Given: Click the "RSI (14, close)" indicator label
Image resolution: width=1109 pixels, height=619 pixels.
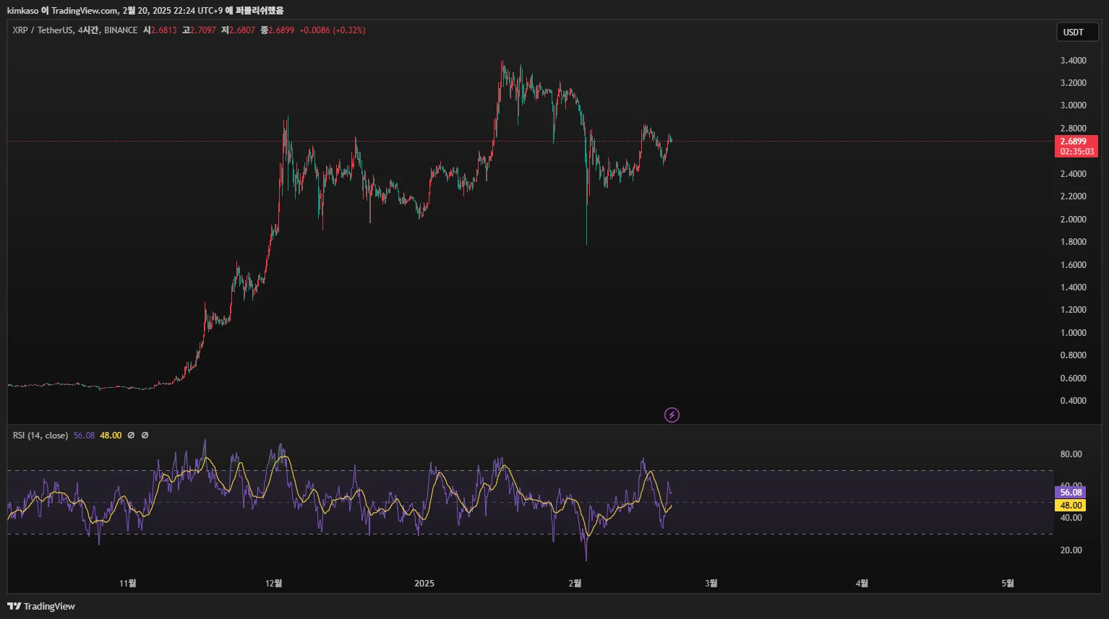Looking at the screenshot, I should (40, 436).
